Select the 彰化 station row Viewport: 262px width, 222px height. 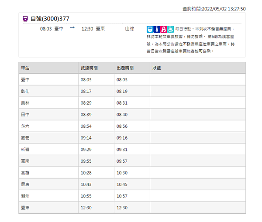tap(132, 91)
